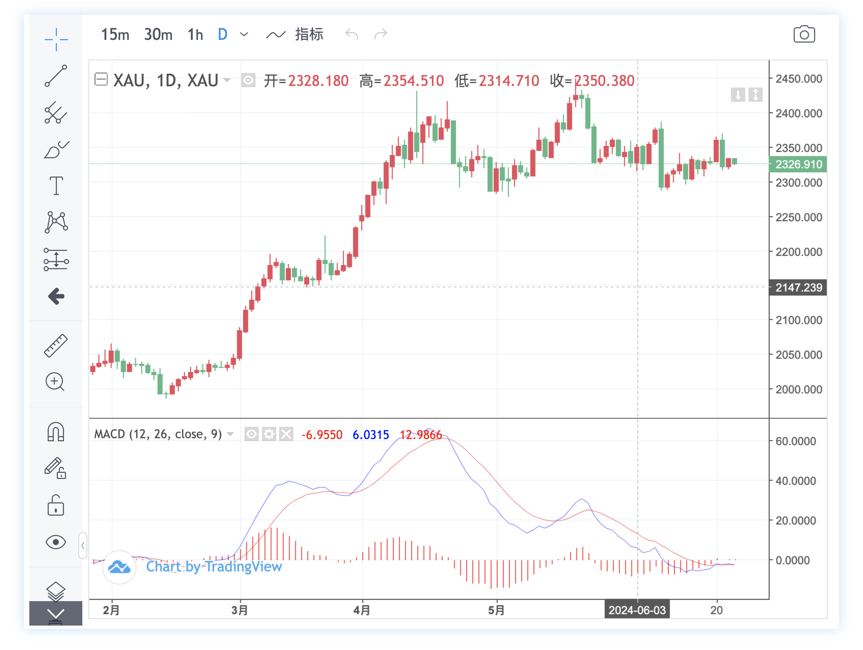Choose the brush drawing tool
This screenshot has width=863, height=650.
56,149
